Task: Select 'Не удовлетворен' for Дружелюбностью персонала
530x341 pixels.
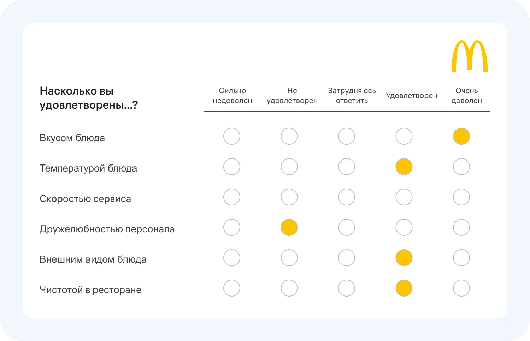Action: 289,227
